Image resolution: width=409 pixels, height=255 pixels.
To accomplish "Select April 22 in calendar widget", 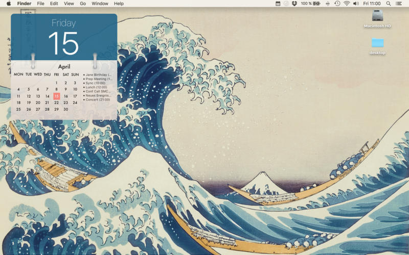I will pos(56,103).
